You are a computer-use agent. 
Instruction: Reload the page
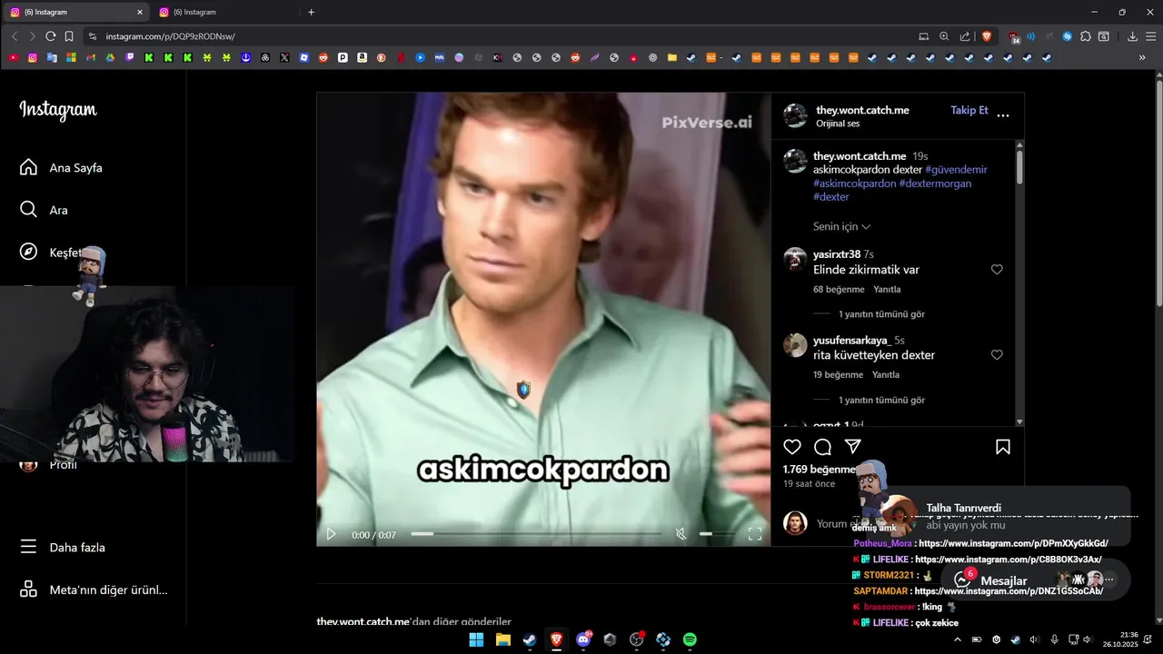tap(50, 36)
